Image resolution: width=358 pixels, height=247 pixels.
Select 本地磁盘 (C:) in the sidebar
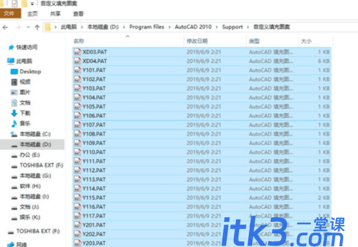pyautogui.click(x=35, y=134)
